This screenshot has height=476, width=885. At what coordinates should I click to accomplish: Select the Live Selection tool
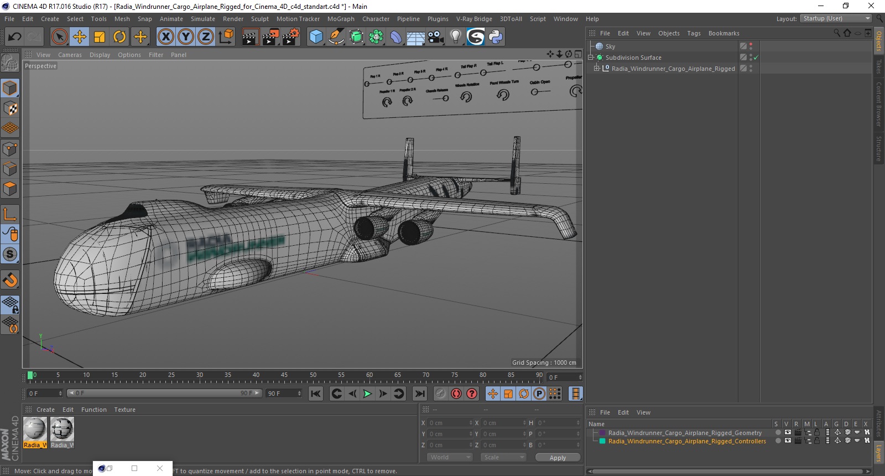(x=59, y=37)
